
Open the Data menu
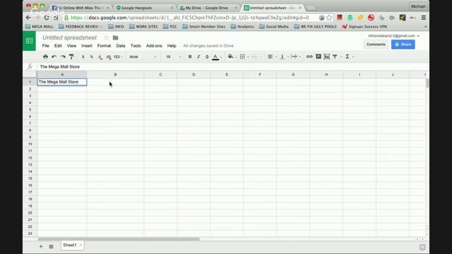(121, 46)
